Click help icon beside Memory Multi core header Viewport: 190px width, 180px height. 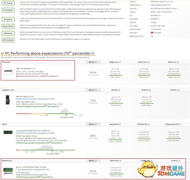(120, 161)
